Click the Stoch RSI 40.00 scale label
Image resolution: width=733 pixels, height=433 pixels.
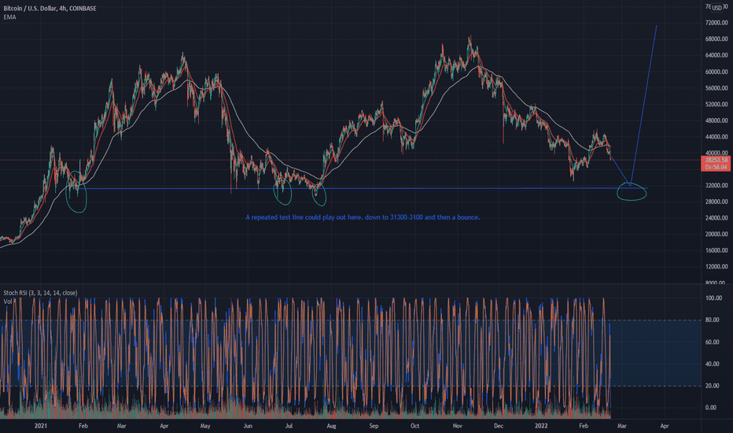(x=712, y=364)
